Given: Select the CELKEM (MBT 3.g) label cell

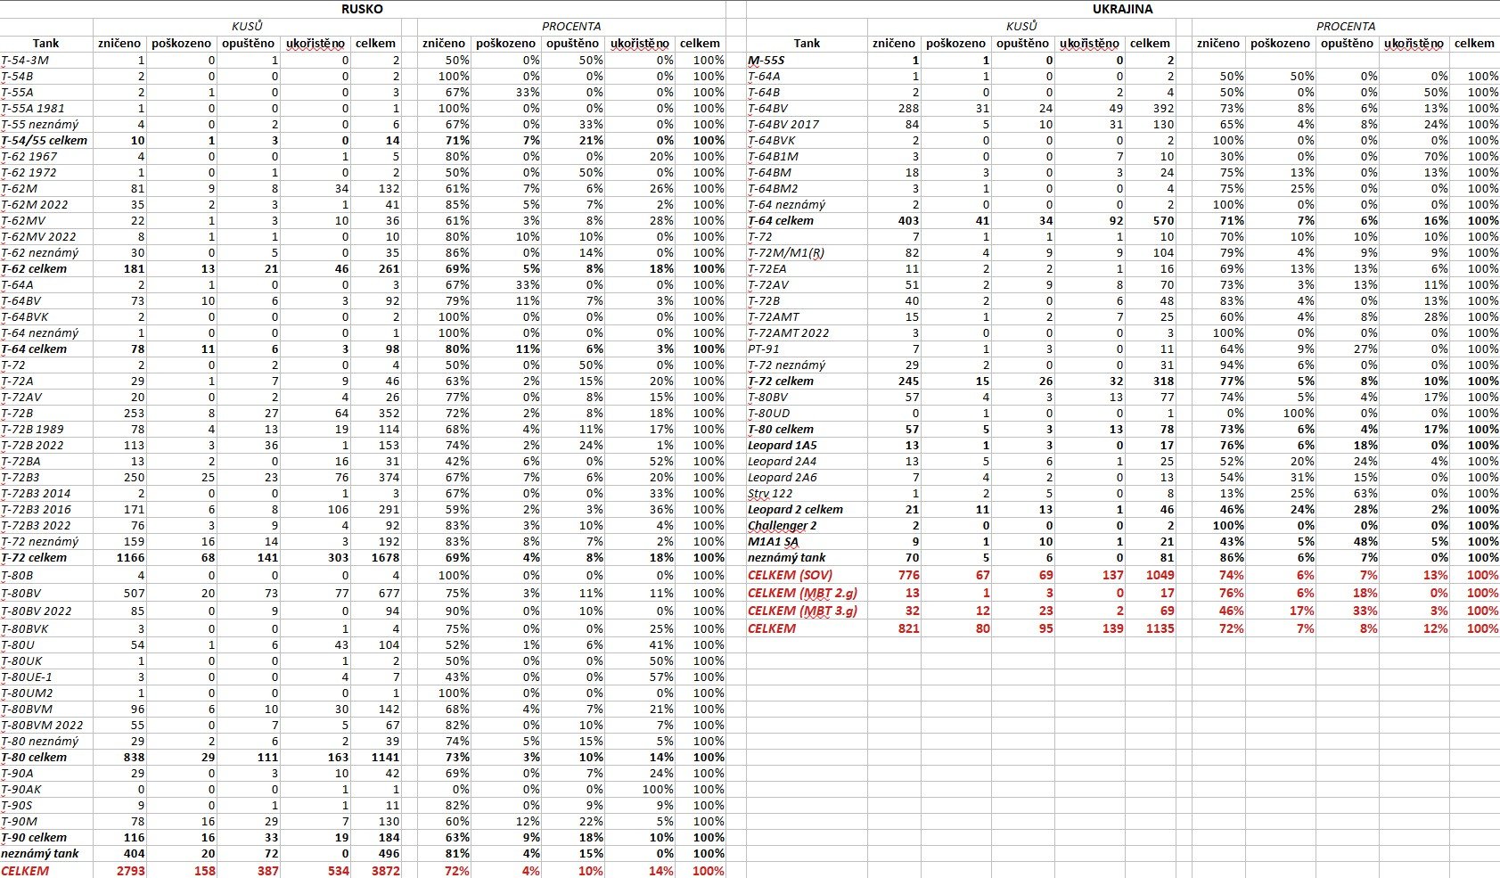Looking at the screenshot, I should pos(802,611).
